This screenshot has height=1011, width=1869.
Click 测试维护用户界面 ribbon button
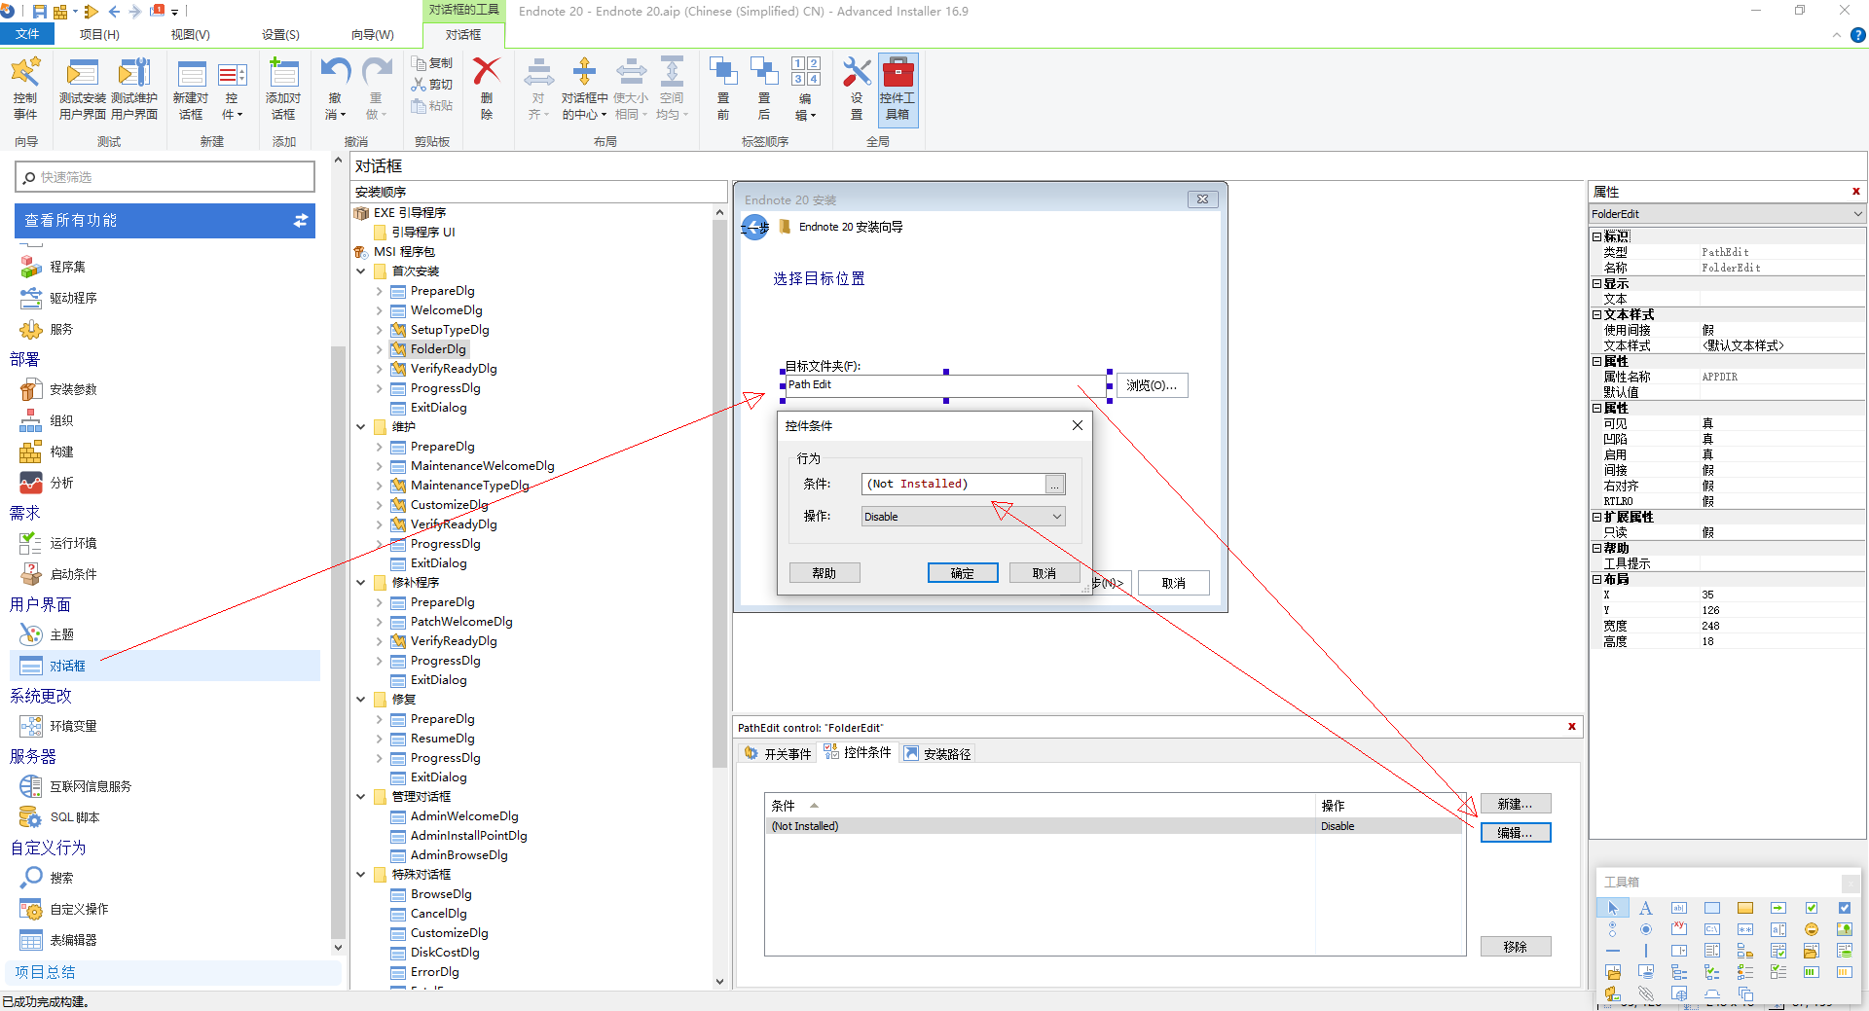point(134,89)
